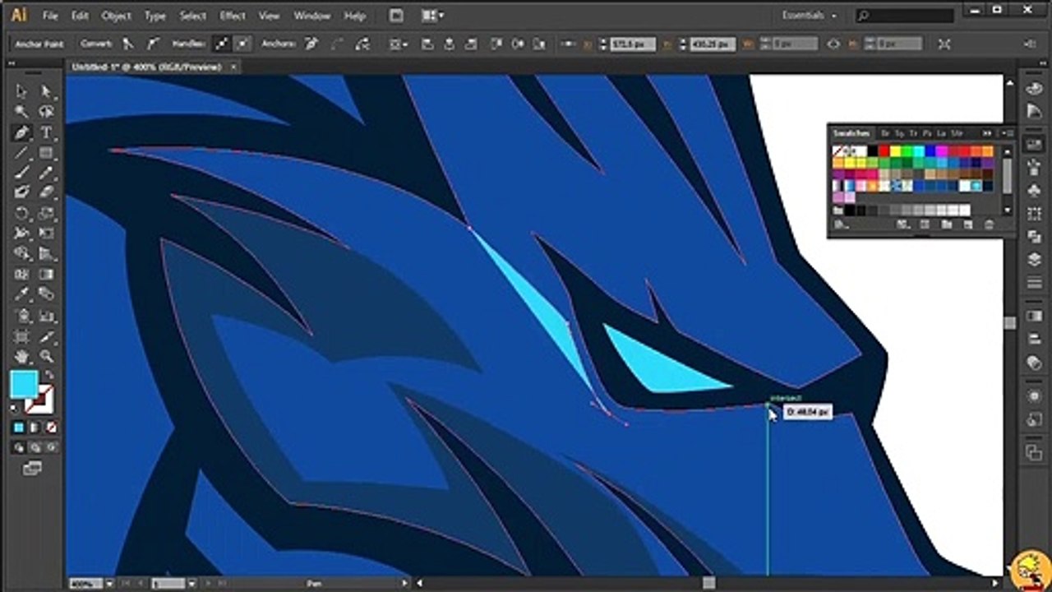Select the Slice tool
The width and height of the screenshot is (1052, 592).
click(46, 335)
